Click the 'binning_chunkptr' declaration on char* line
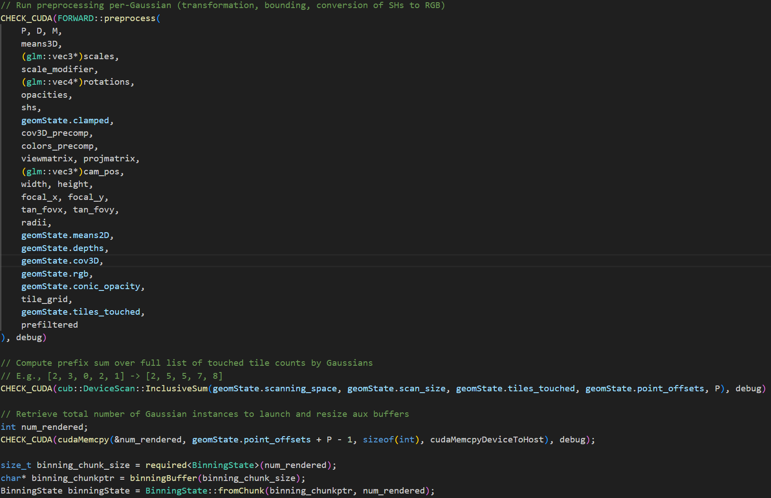Image resolution: width=771 pixels, height=498 pixels. 73,478
